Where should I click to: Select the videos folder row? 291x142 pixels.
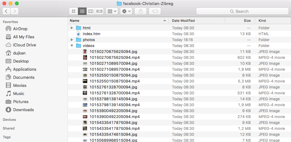[x=179, y=45]
